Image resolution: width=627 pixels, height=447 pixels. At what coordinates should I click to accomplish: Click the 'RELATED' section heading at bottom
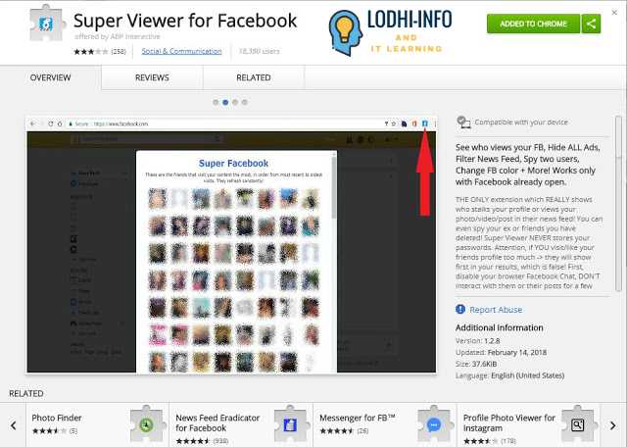(x=26, y=394)
